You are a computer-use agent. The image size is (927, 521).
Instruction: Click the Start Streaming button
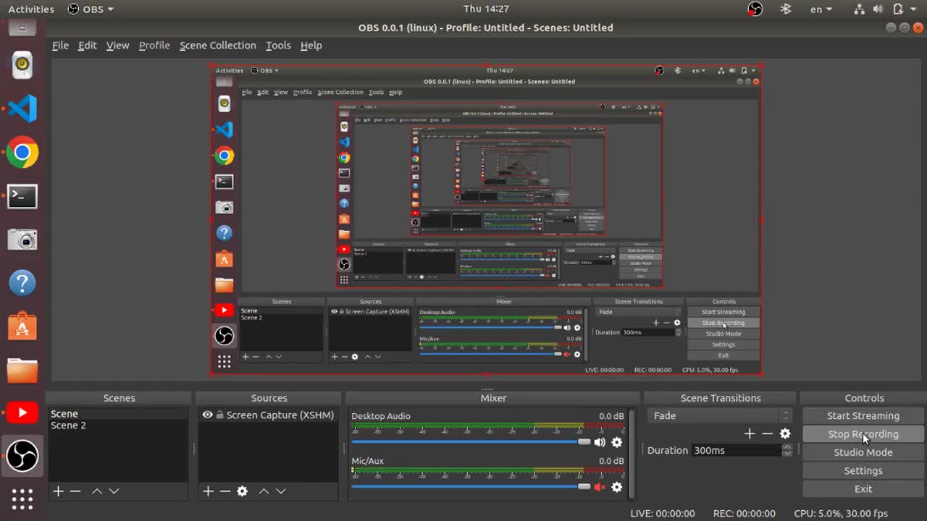click(863, 416)
